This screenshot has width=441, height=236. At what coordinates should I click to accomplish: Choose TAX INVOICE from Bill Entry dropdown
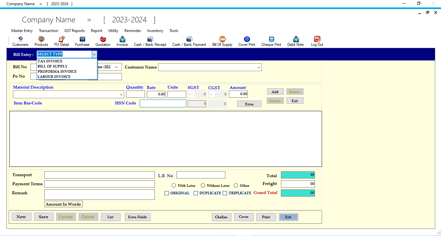[x=50, y=61]
